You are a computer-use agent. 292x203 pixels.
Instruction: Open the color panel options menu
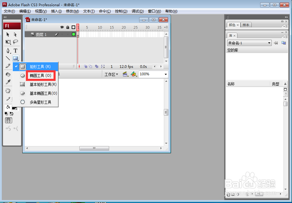point(285,26)
